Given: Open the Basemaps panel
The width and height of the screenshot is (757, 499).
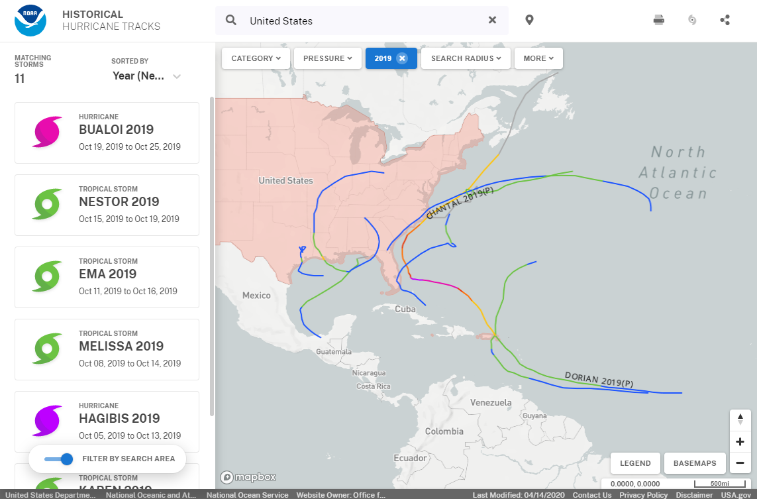Looking at the screenshot, I should [695, 463].
